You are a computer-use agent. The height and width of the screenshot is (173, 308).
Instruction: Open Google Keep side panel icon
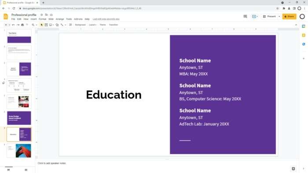pyautogui.click(x=304, y=35)
